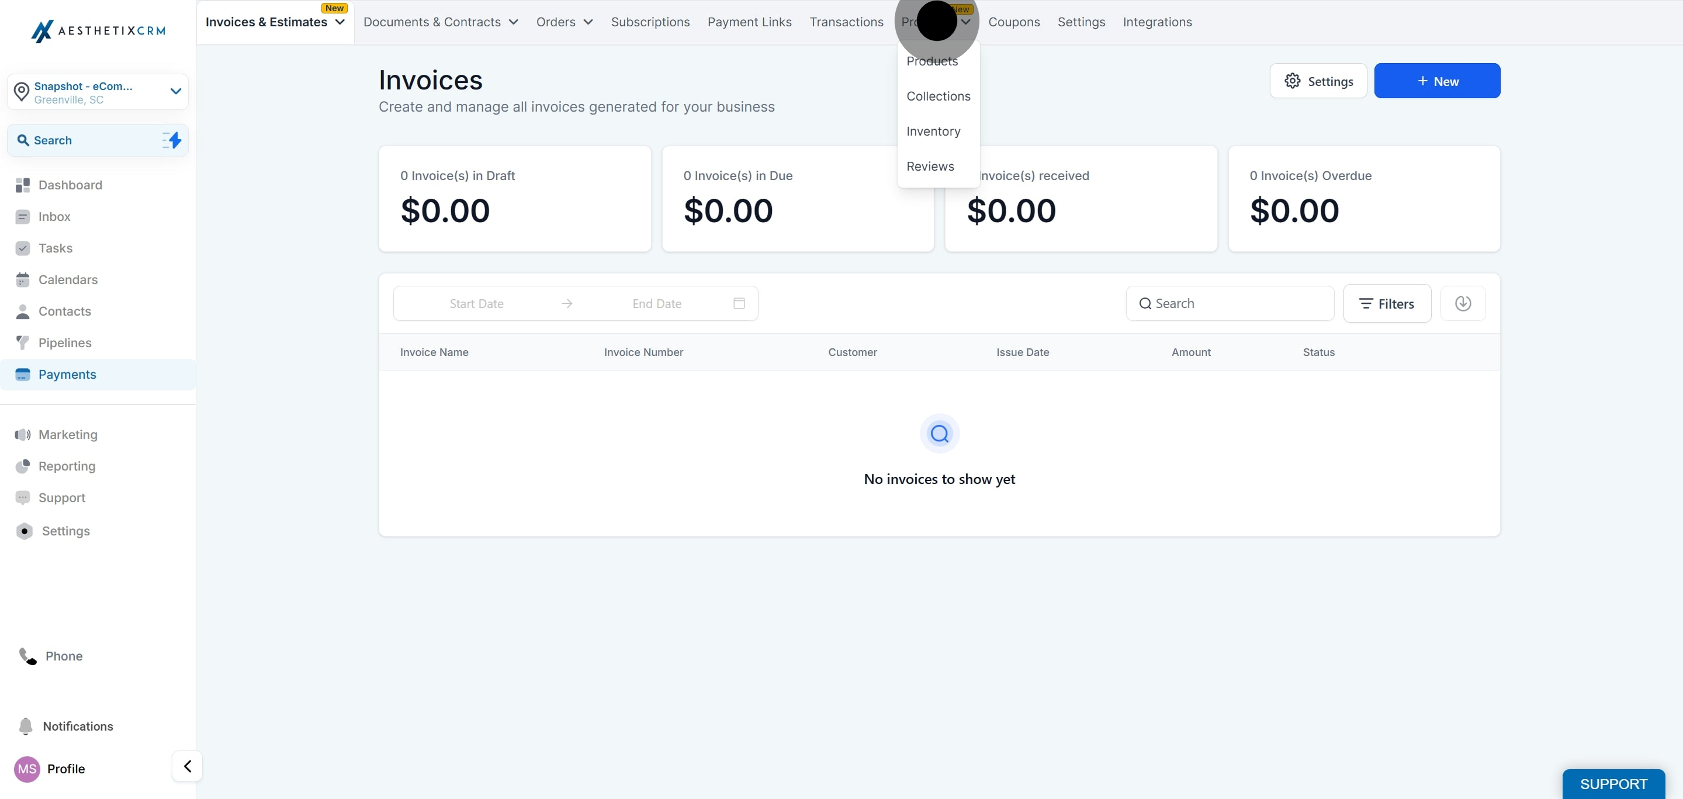Click the invoice Search input field
This screenshot has height=799, width=1683.
click(1230, 303)
